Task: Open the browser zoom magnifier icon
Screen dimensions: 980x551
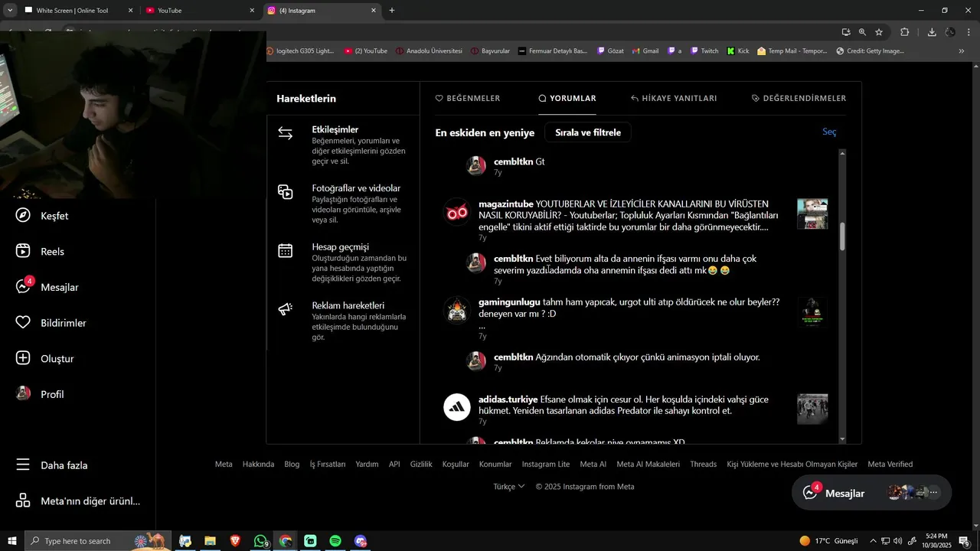Action: click(x=862, y=32)
